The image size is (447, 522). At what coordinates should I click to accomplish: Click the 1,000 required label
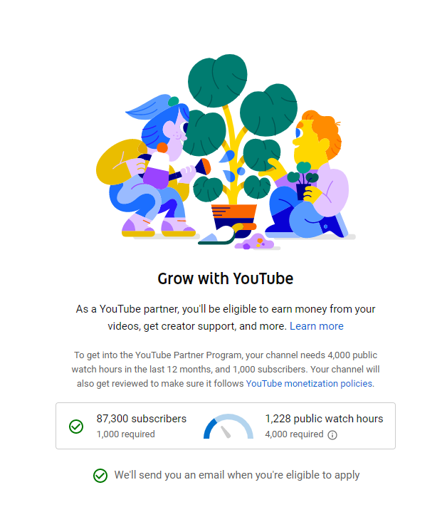(125, 434)
